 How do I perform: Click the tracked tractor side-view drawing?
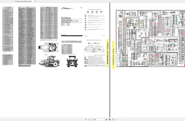[49, 61]
